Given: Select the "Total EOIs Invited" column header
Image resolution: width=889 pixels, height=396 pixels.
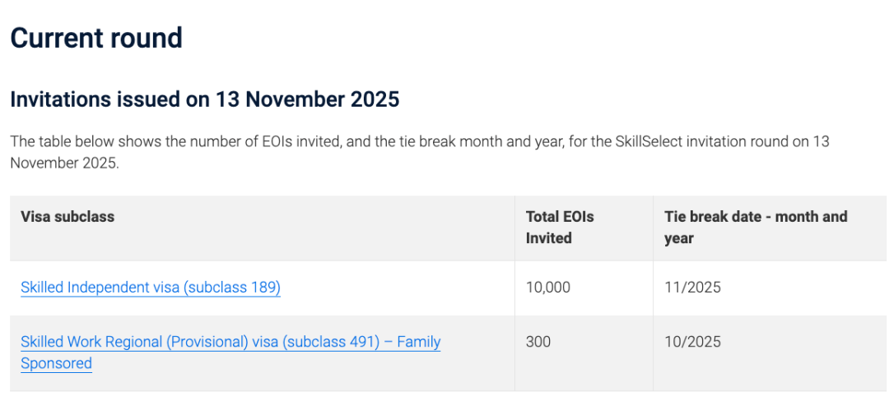Looking at the screenshot, I should click(x=560, y=228).
